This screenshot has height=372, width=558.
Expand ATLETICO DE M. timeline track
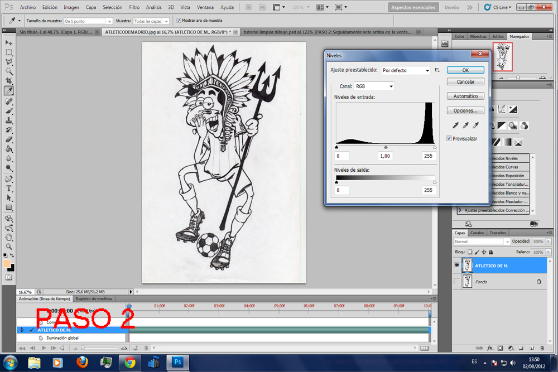(x=22, y=330)
